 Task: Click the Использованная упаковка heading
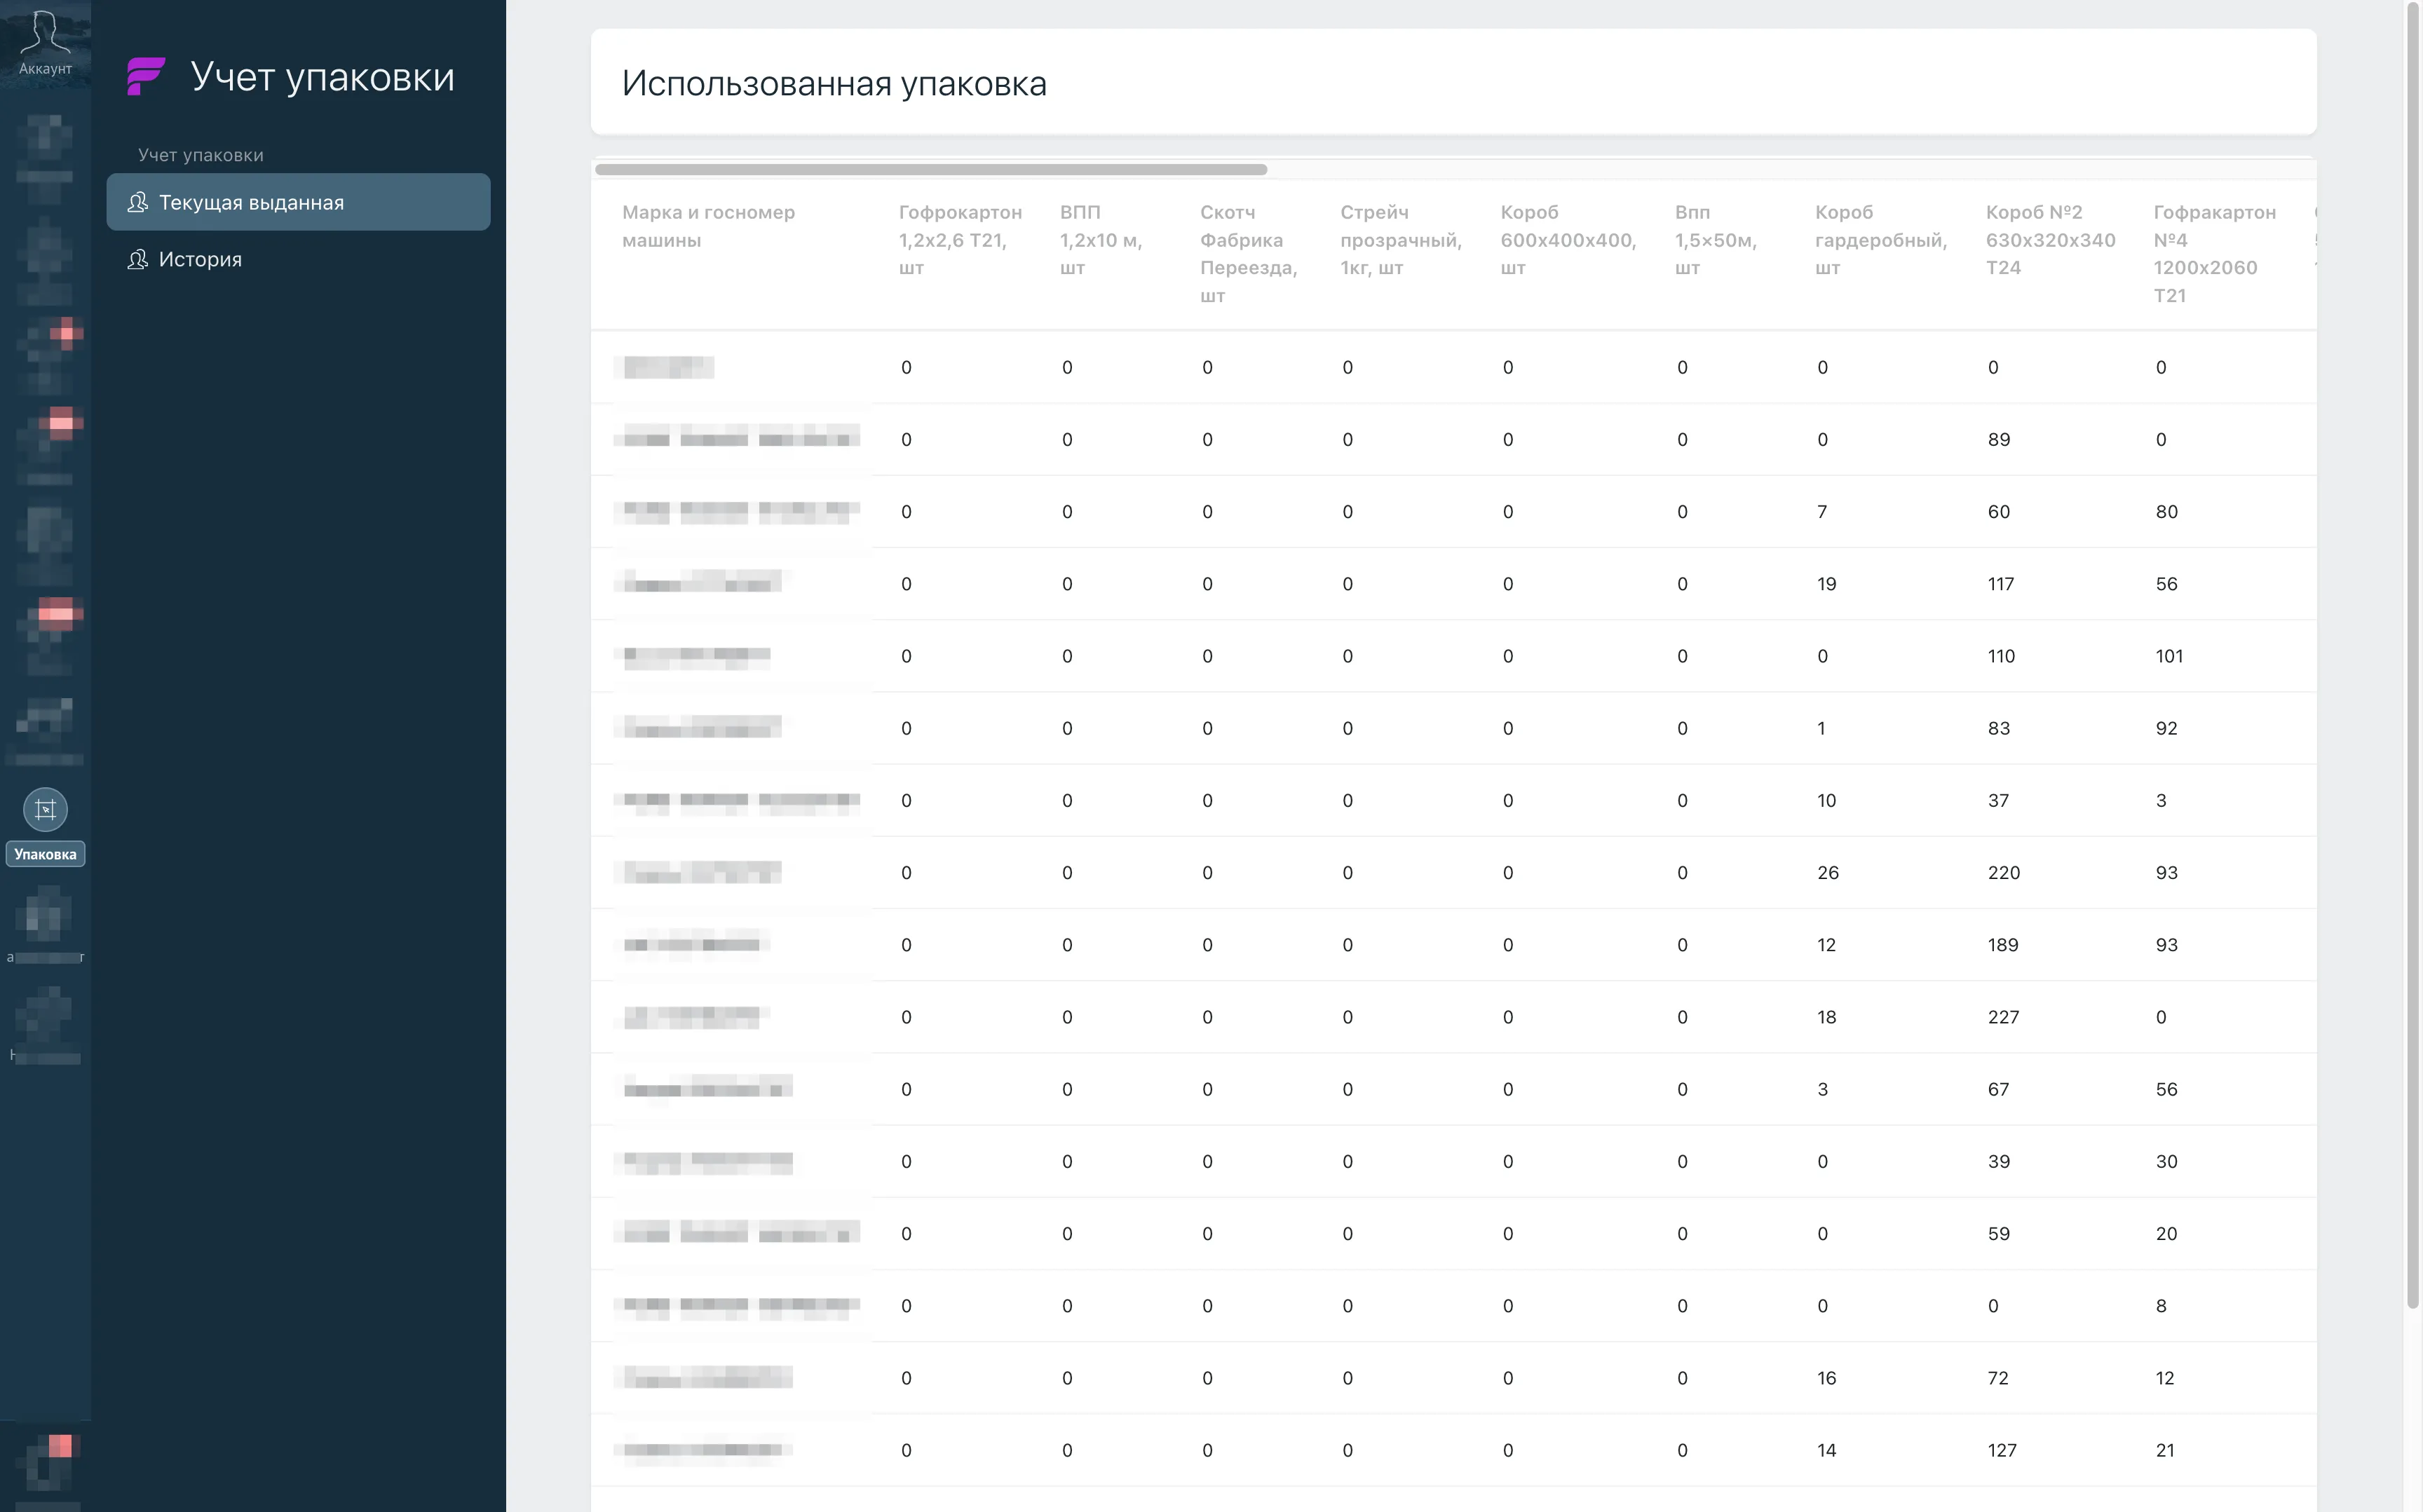tap(833, 83)
